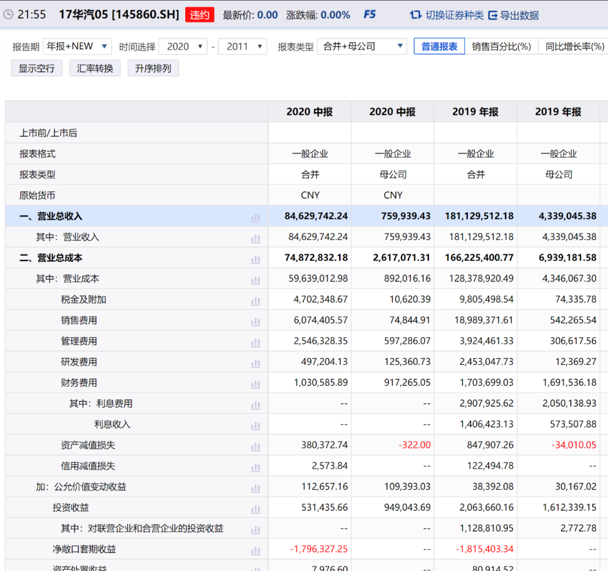Toggle 升序排列 sort order
This screenshot has height=571, width=608.
click(x=153, y=68)
